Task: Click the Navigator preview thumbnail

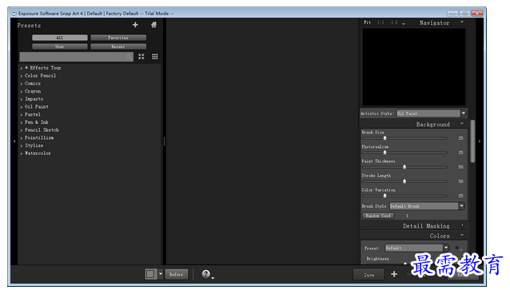Action: [414, 66]
